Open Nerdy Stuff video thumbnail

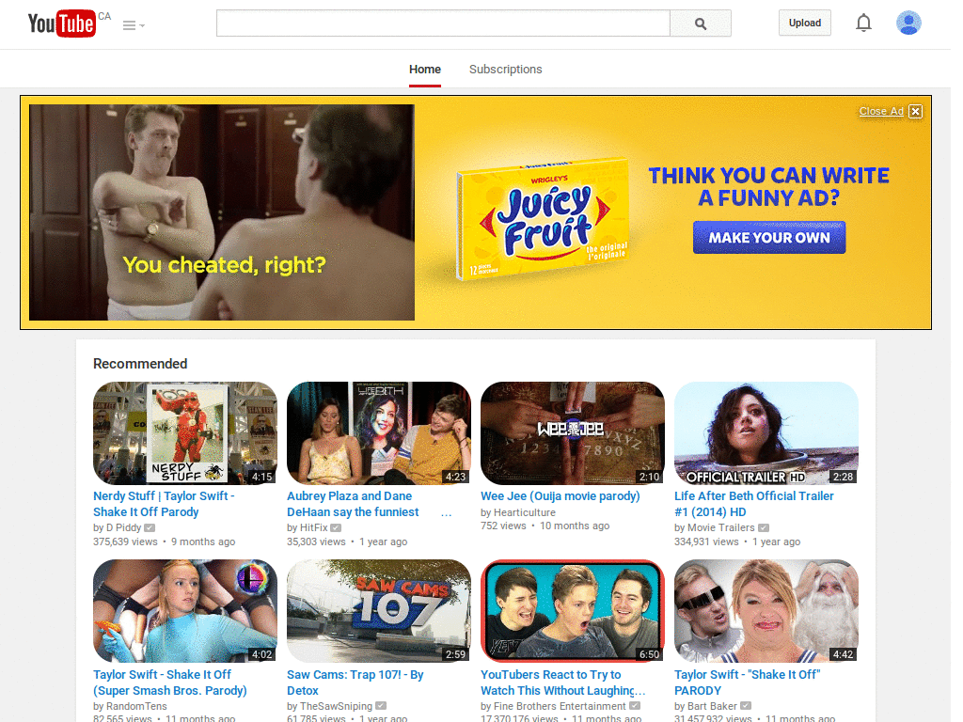[x=185, y=433]
